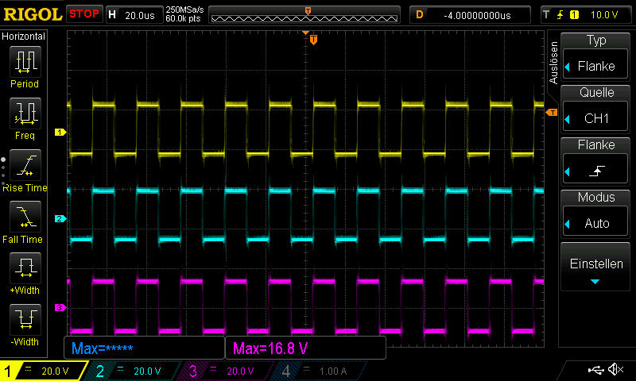
Task: Click the orange trigger position marker T
Action: pos(313,40)
